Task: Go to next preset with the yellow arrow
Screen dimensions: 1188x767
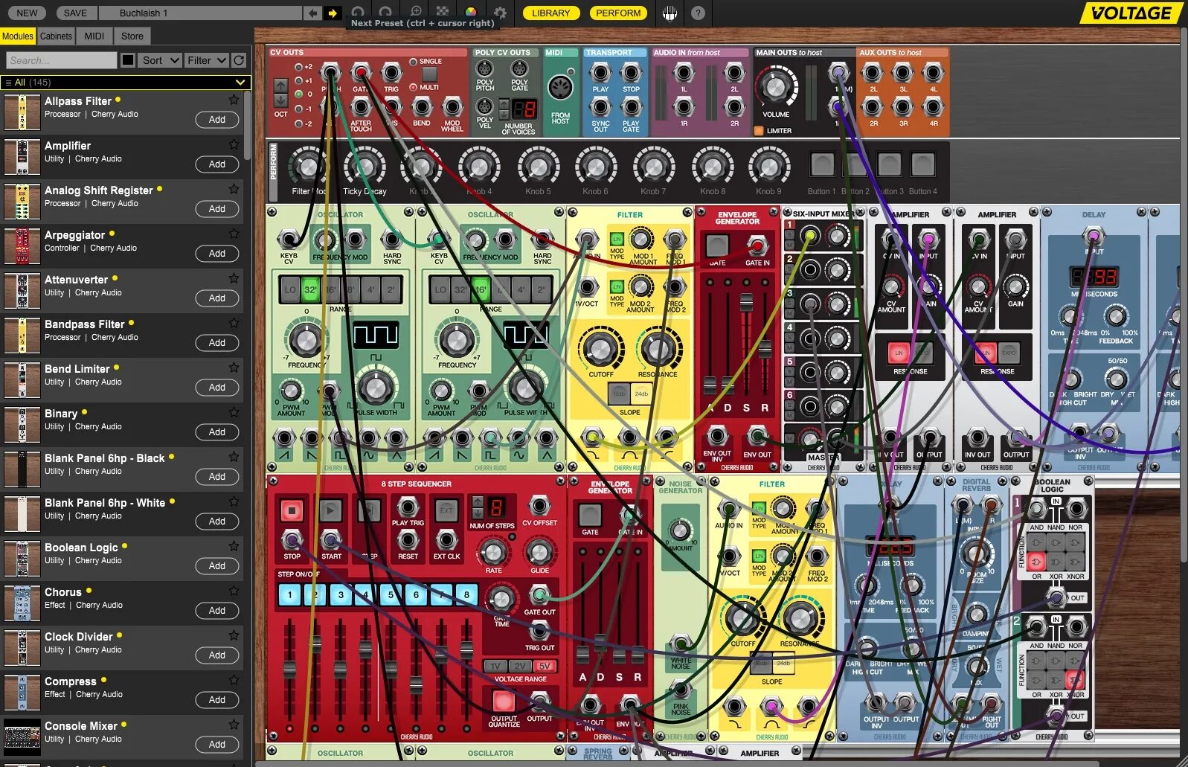Action: pyautogui.click(x=332, y=13)
